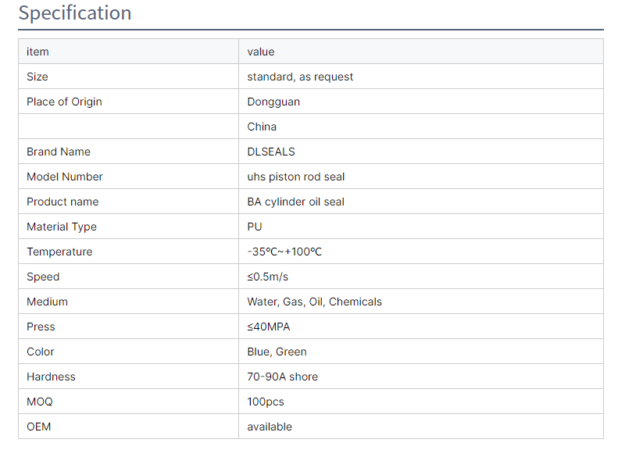Select the Size row label
This screenshot has width=643, height=450.
coord(38,77)
